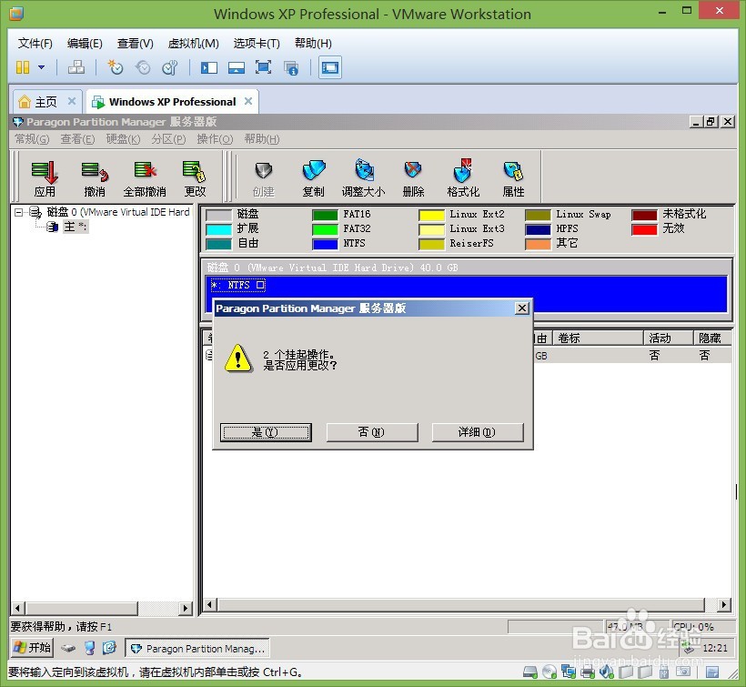Click the Undo (撤消) toolbar icon
This screenshot has width=746, height=687.
pos(95,178)
